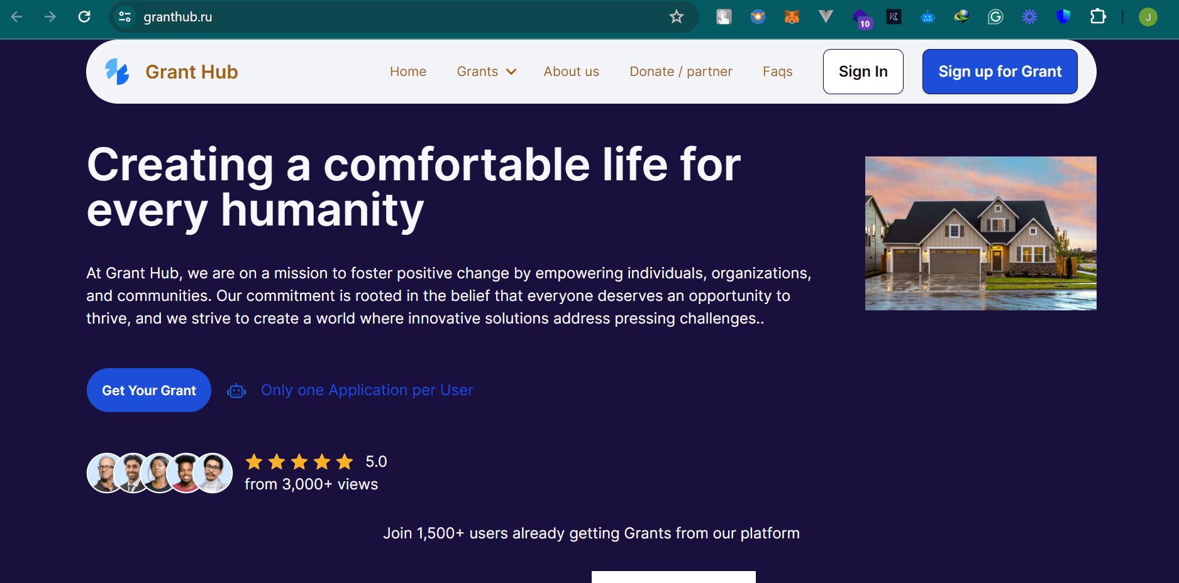Click the house image thumbnail

point(980,233)
